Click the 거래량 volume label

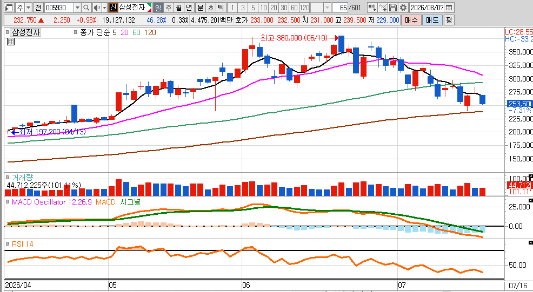coord(23,177)
